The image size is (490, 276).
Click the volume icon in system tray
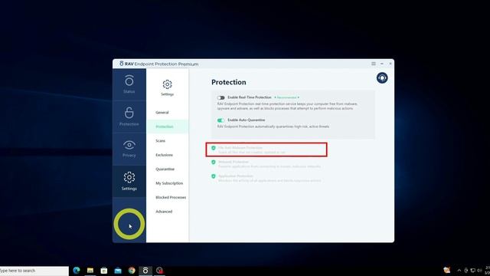click(479, 271)
